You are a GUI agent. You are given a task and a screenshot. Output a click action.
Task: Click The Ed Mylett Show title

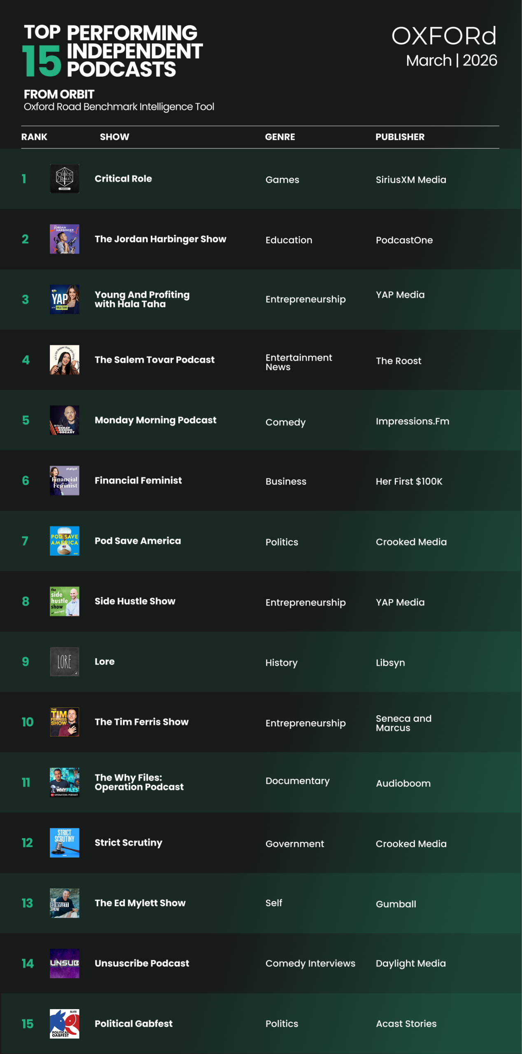click(x=140, y=903)
